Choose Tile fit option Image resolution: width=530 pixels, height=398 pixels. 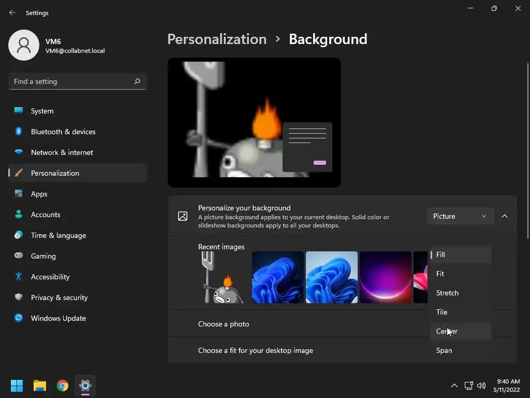pyautogui.click(x=460, y=312)
